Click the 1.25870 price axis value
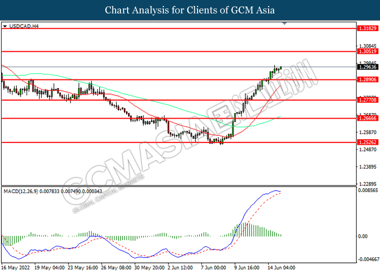This screenshot has height=272, width=380. [368, 132]
